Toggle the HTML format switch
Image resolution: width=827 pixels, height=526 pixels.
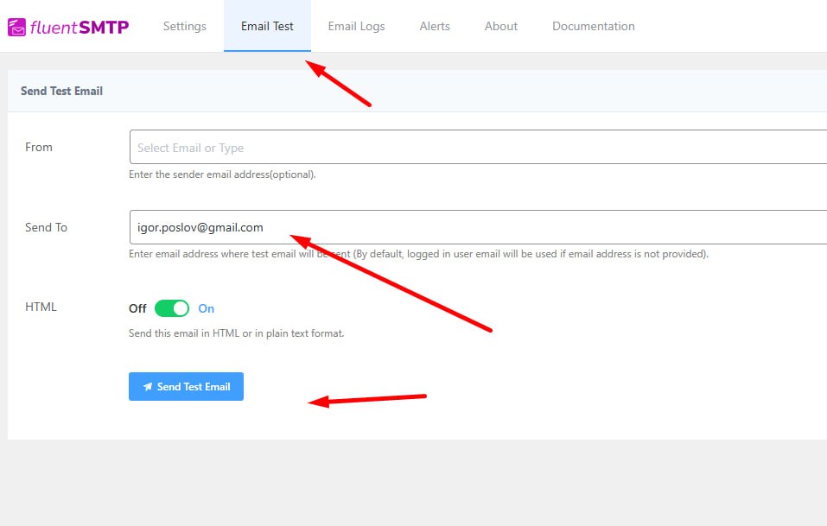172,308
